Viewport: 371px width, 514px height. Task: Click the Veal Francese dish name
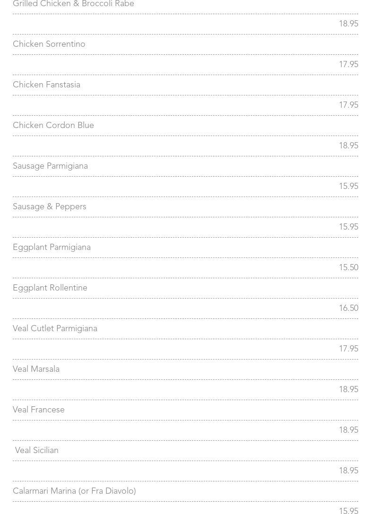(x=39, y=410)
